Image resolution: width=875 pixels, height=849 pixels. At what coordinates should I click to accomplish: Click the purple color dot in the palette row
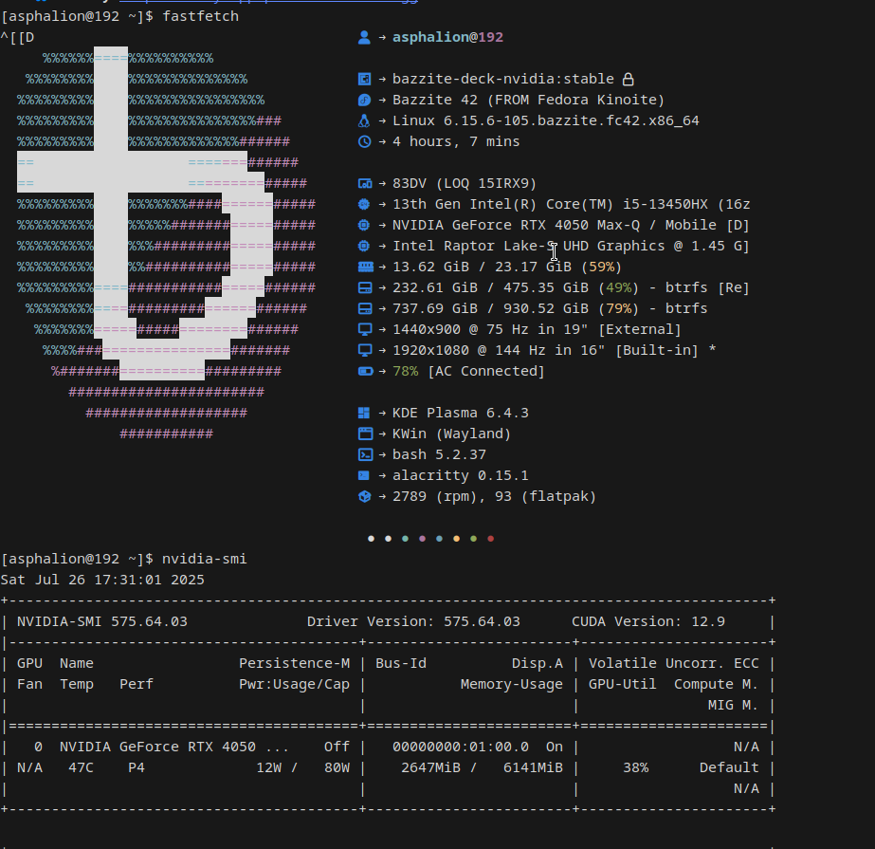point(423,539)
